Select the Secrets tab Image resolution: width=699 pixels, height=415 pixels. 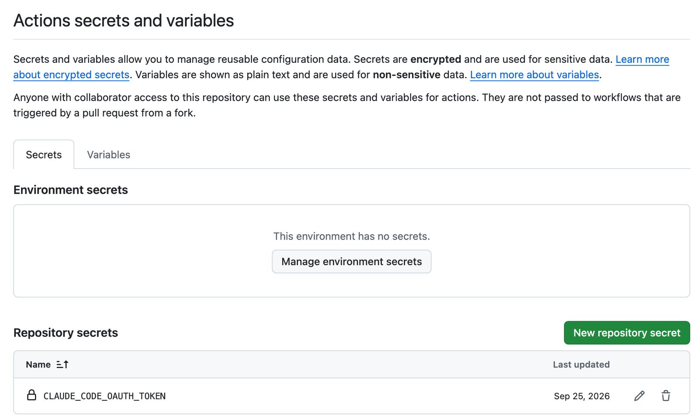pos(44,154)
